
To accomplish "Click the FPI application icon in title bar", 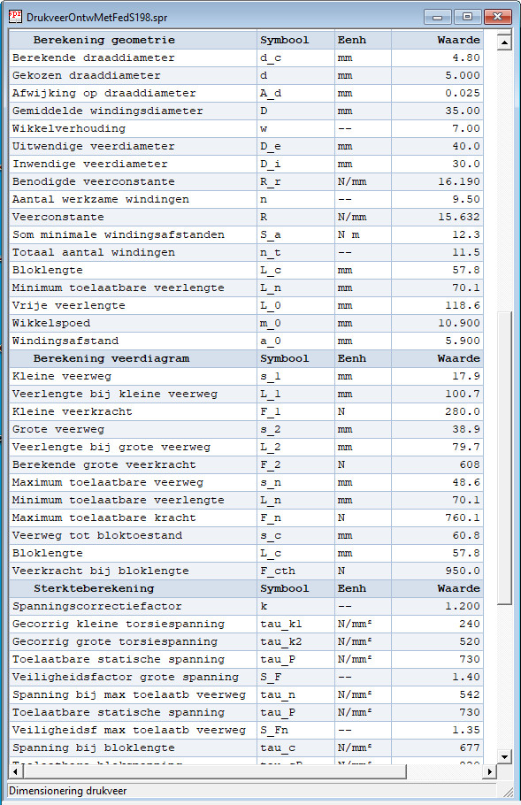I will tap(15, 17).
